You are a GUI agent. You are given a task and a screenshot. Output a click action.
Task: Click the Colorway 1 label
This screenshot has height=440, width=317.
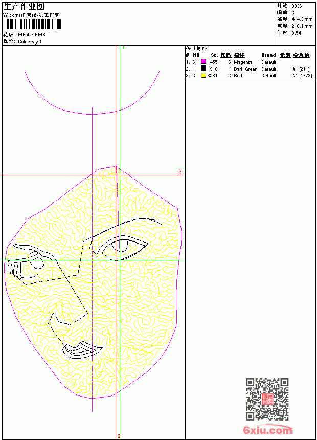tap(30, 42)
